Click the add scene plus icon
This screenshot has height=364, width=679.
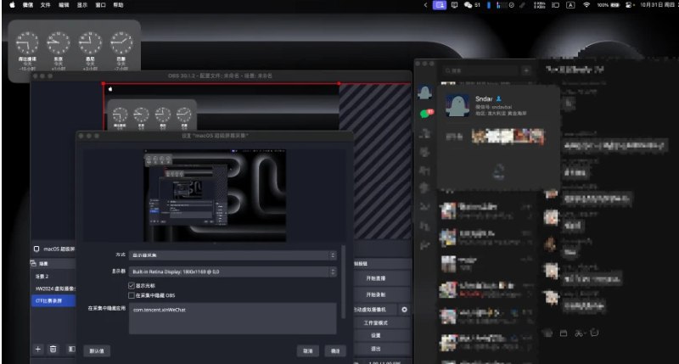(37, 349)
